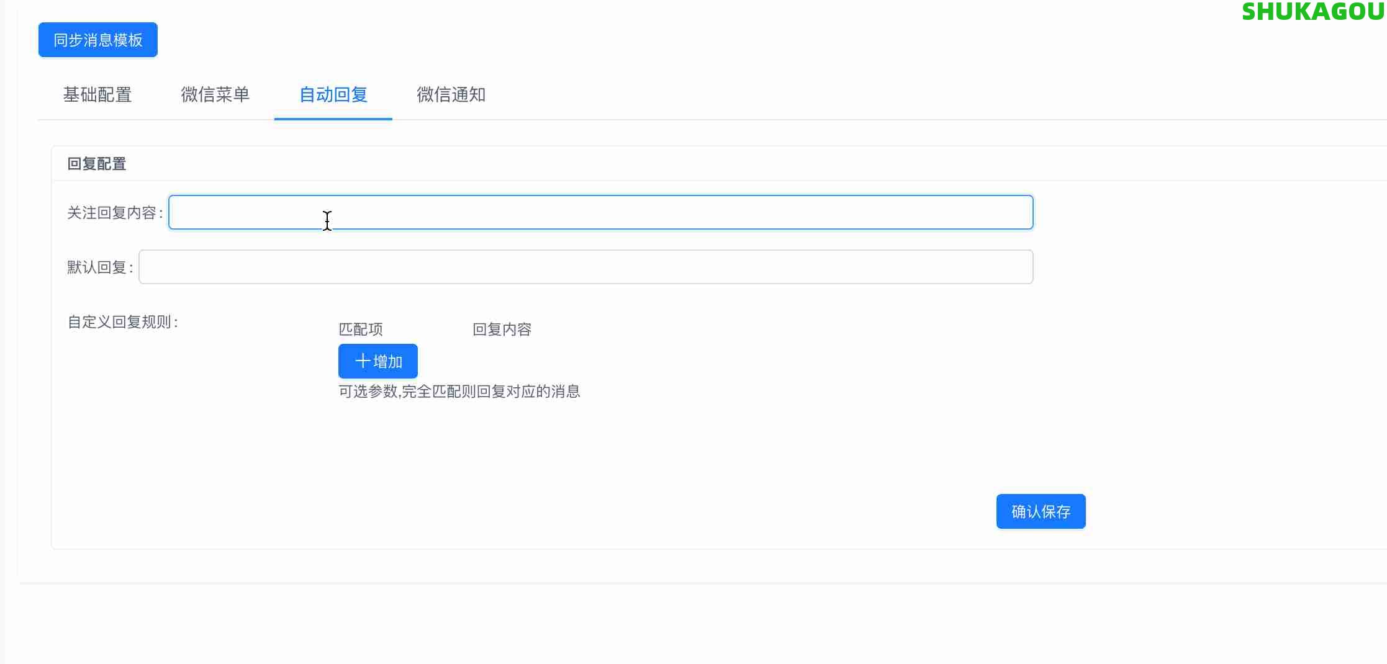Viewport: 1387px width, 664px height.
Task: Click the 可选参数 hint text
Action: pyautogui.click(x=459, y=391)
